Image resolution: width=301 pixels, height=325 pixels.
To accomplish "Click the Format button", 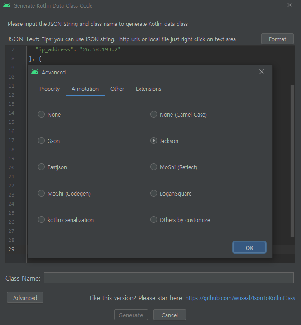I will coord(277,39).
